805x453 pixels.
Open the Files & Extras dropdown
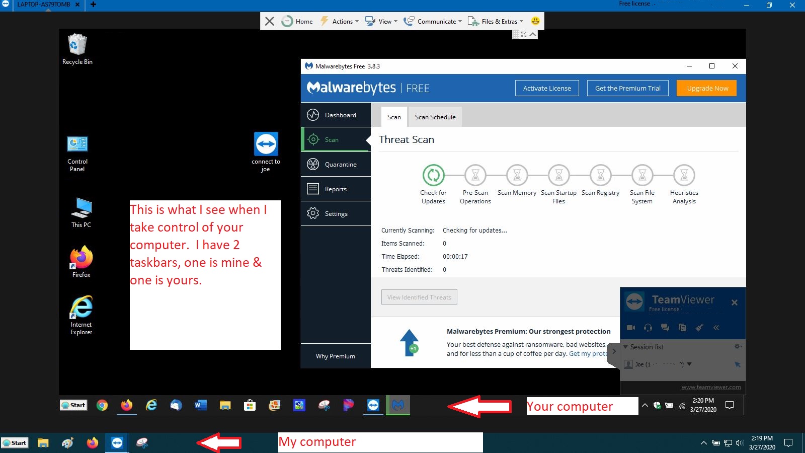[x=496, y=21]
